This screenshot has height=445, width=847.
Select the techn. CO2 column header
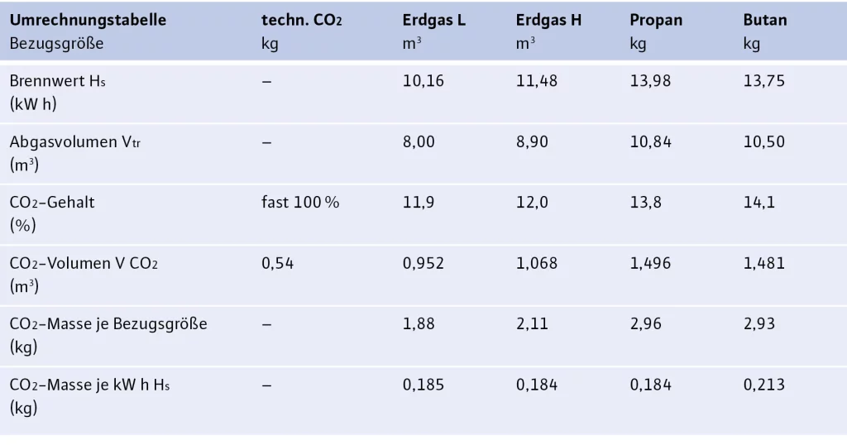301,20
